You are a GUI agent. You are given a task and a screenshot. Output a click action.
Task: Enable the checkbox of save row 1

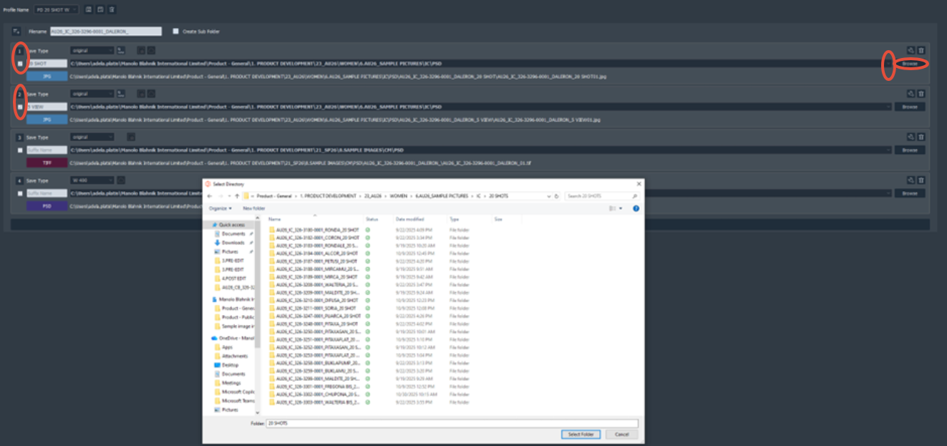20,64
